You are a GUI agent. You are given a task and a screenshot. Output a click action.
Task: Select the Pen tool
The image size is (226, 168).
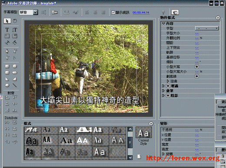[7, 51]
